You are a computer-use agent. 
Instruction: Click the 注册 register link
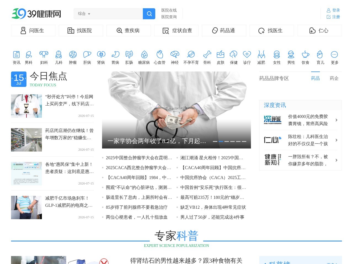pos(333,17)
